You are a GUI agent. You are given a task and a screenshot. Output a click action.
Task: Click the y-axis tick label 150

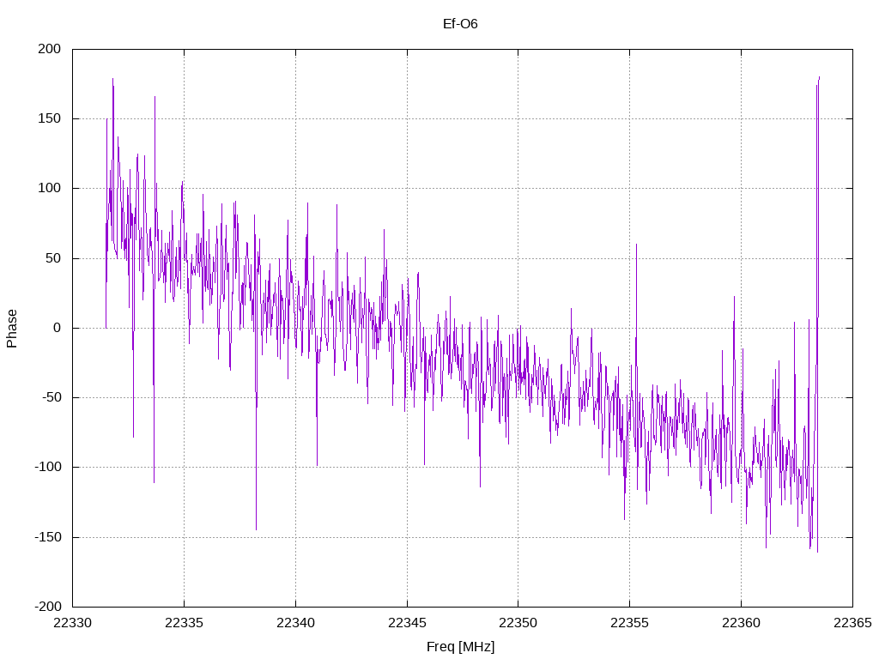click(x=49, y=118)
